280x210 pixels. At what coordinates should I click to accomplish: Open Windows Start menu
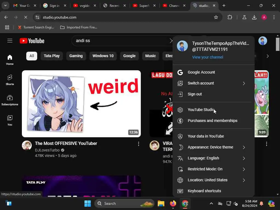pyautogui.click(x=87, y=203)
